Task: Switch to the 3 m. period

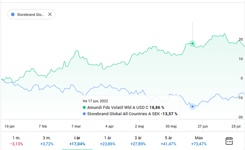Action: pos(47,141)
